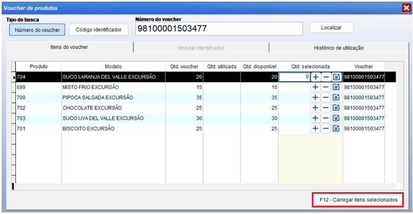Increase quantity for SUCO LARANJA DEL VALLE row
Image resolution: width=413 pixels, height=214 pixels.
pos(315,77)
